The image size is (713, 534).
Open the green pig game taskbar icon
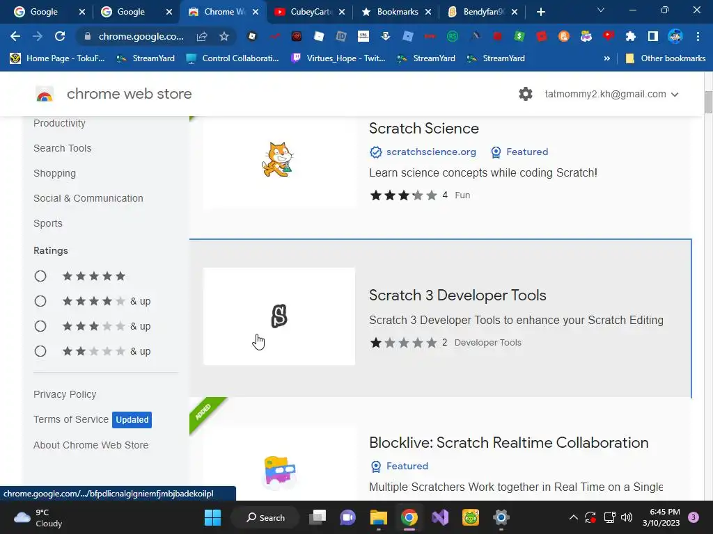(471, 517)
